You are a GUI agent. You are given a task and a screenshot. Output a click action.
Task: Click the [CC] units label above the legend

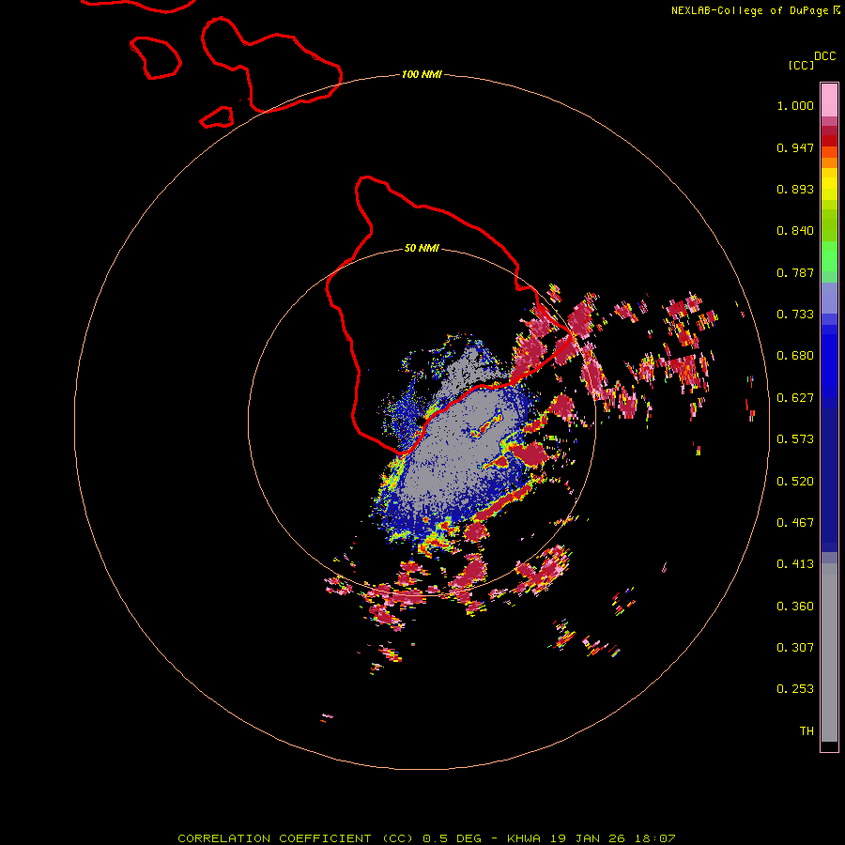pos(802,65)
